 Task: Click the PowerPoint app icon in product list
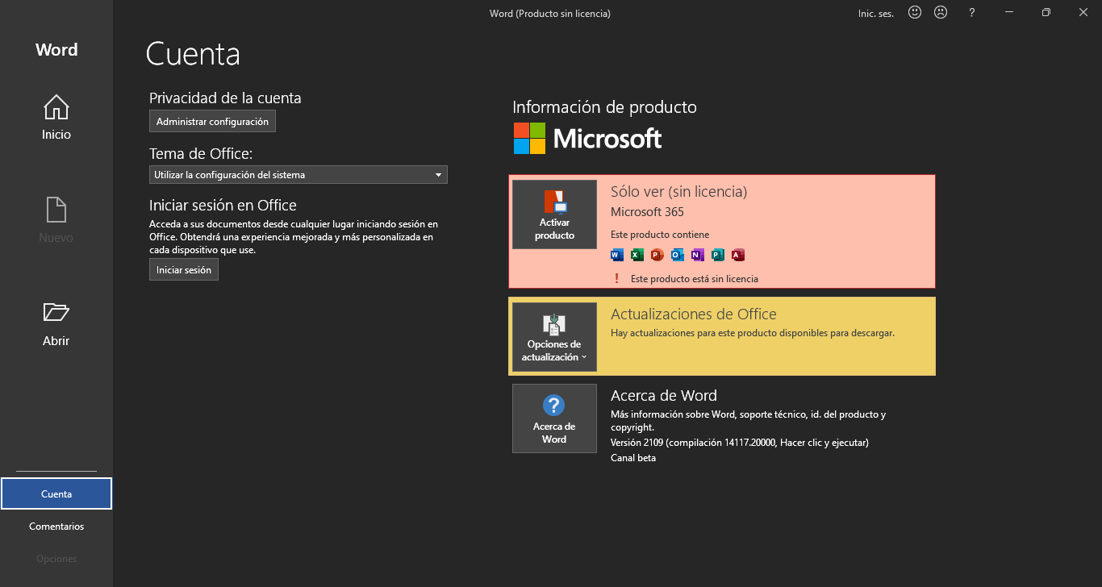tap(657, 256)
